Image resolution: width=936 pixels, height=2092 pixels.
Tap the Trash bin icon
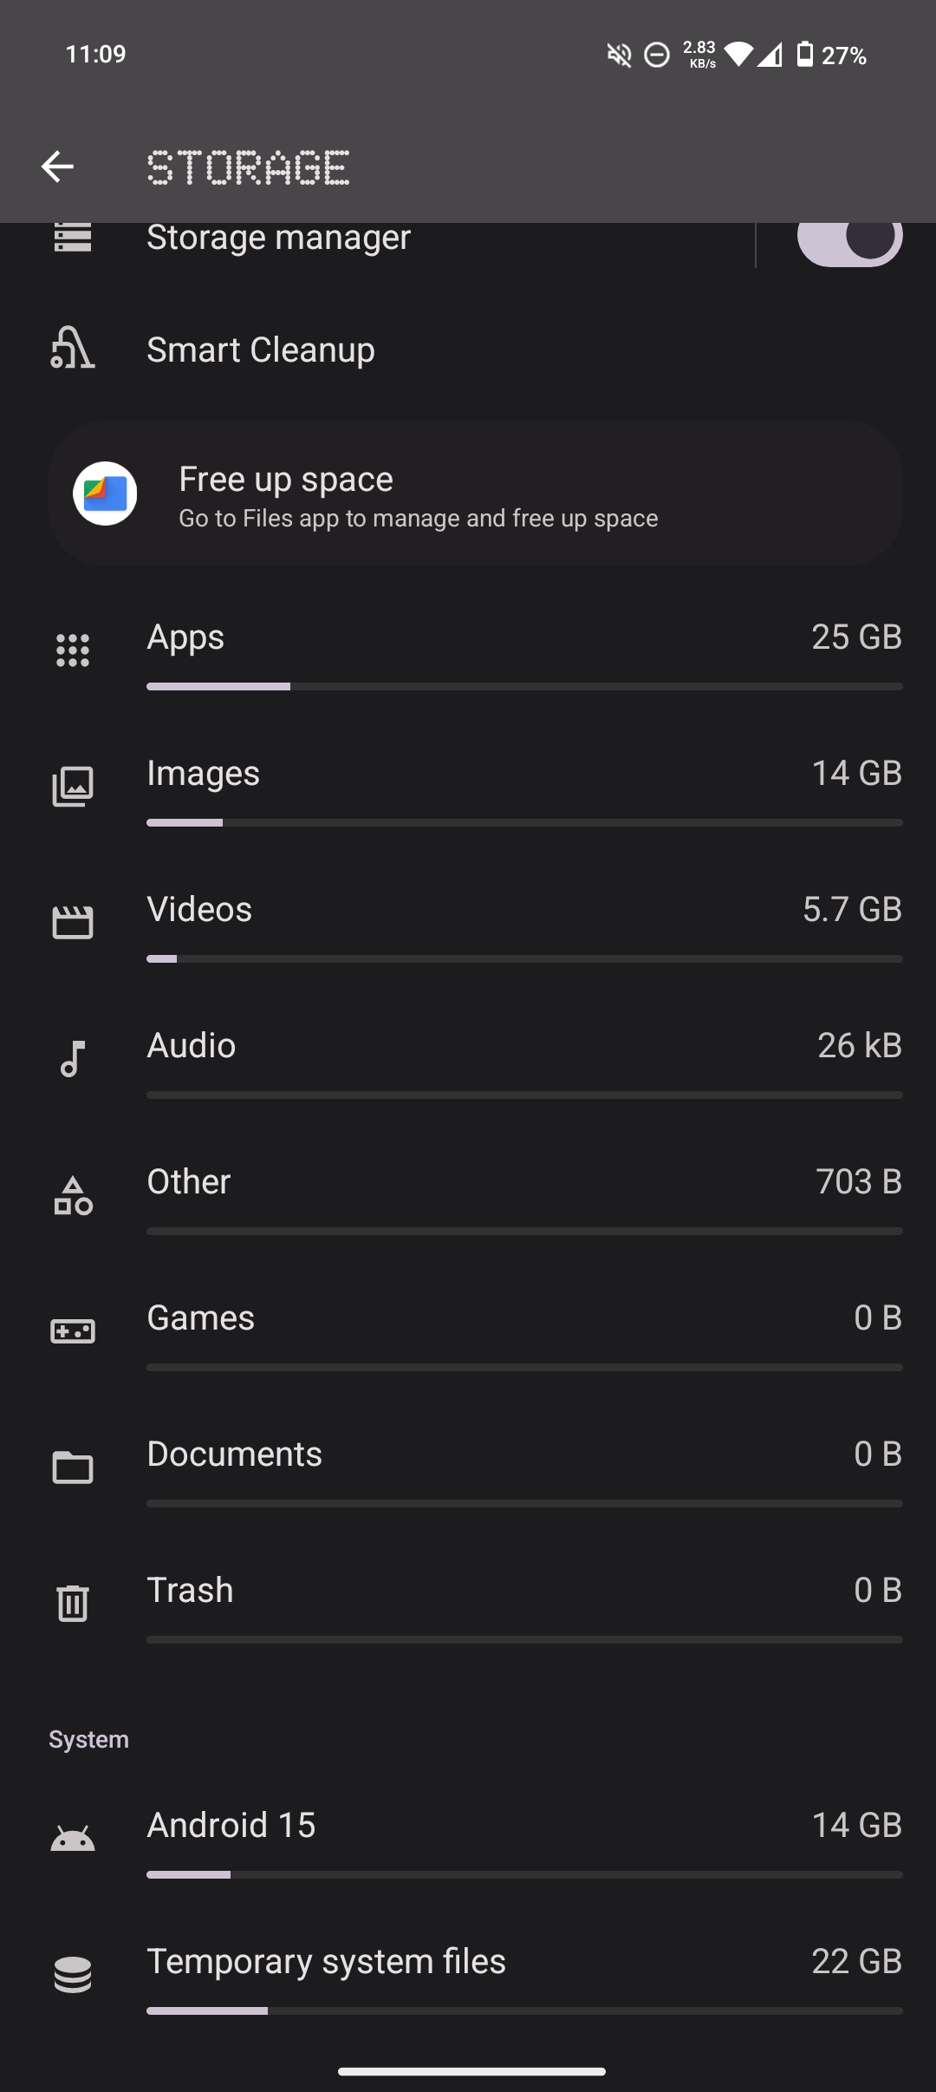(x=73, y=1603)
